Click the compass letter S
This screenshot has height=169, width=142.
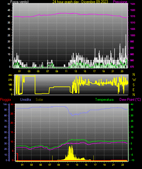(x=133, y=85)
